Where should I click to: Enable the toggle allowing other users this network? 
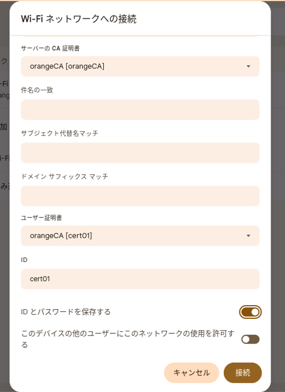[250, 339]
